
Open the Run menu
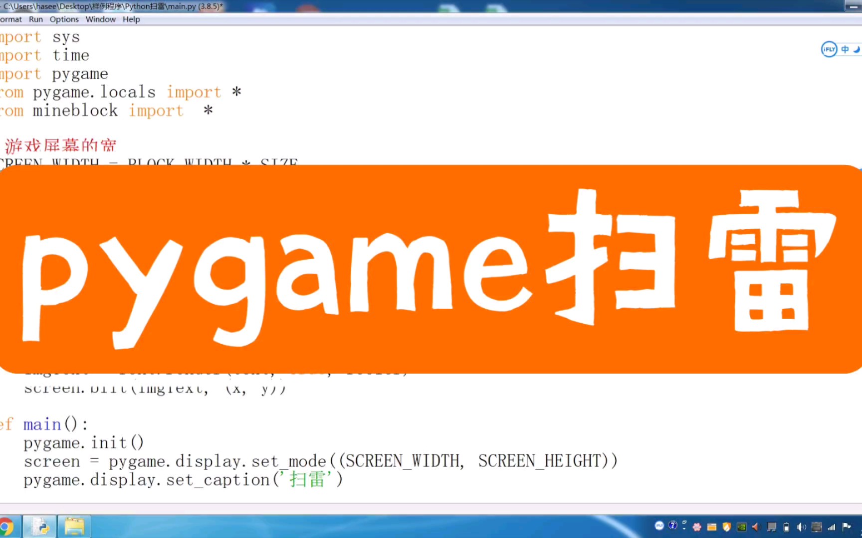coord(36,19)
